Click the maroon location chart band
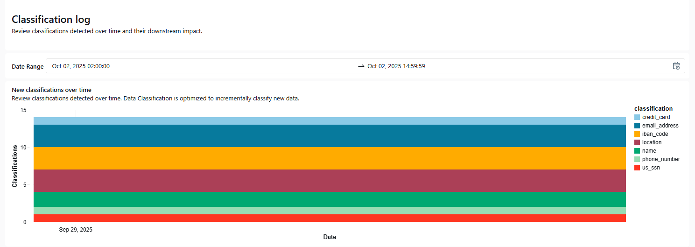The height and width of the screenshot is (247, 695). (330, 181)
